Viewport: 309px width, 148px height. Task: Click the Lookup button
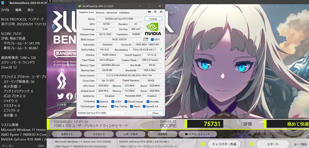coord(153,19)
